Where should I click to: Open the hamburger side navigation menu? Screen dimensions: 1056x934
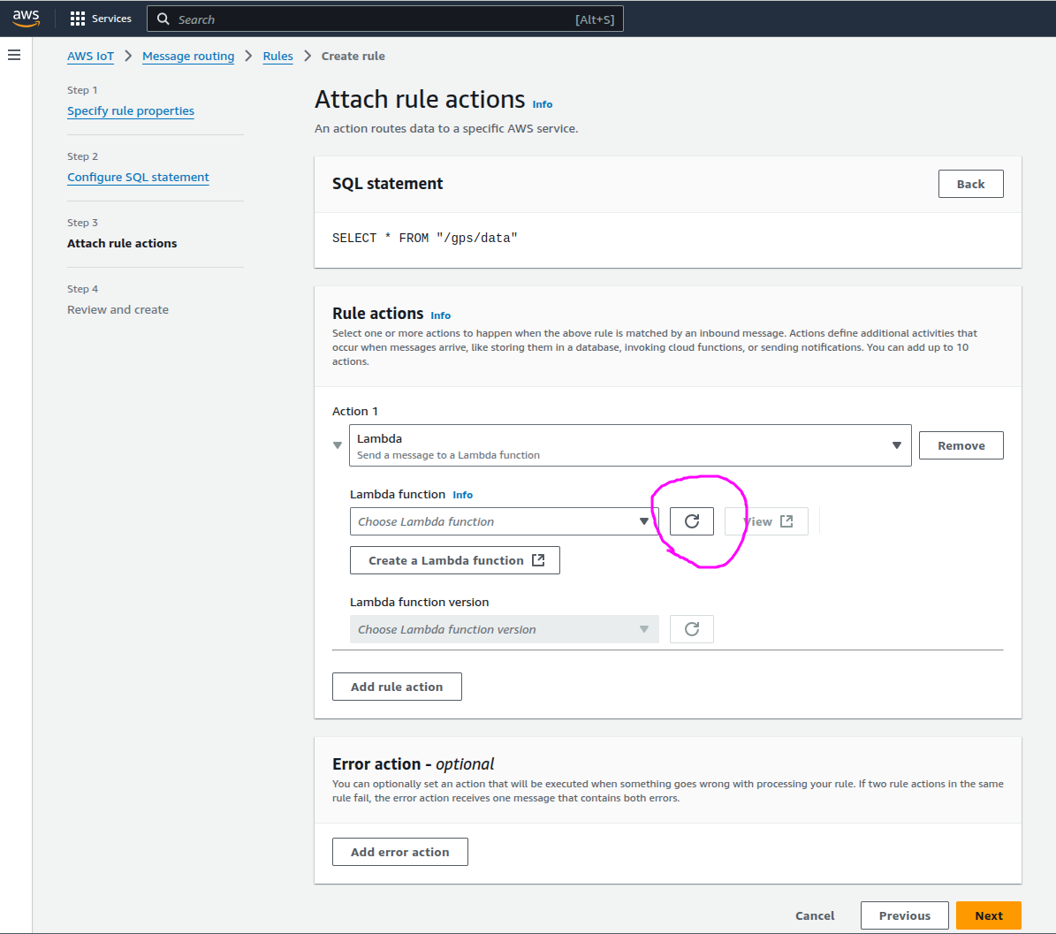[x=14, y=55]
